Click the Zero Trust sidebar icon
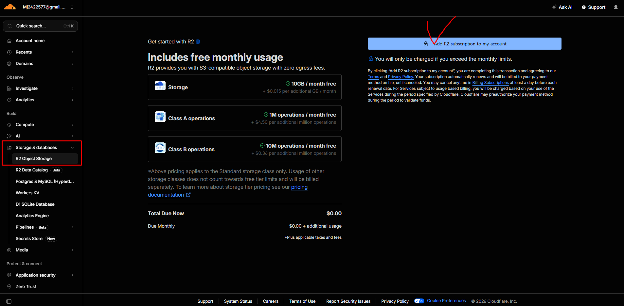This screenshot has width=624, height=306. coord(9,287)
